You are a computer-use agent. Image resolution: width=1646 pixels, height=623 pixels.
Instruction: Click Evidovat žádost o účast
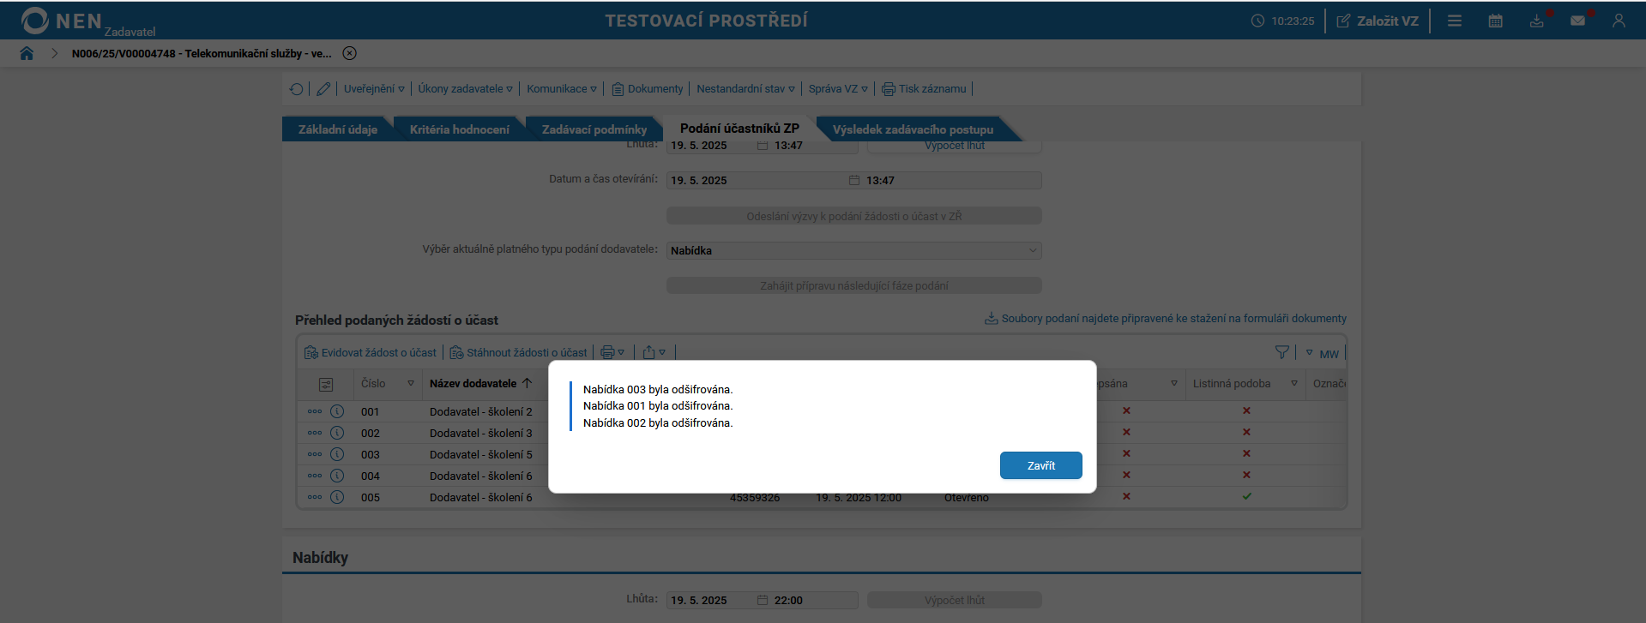pos(371,352)
